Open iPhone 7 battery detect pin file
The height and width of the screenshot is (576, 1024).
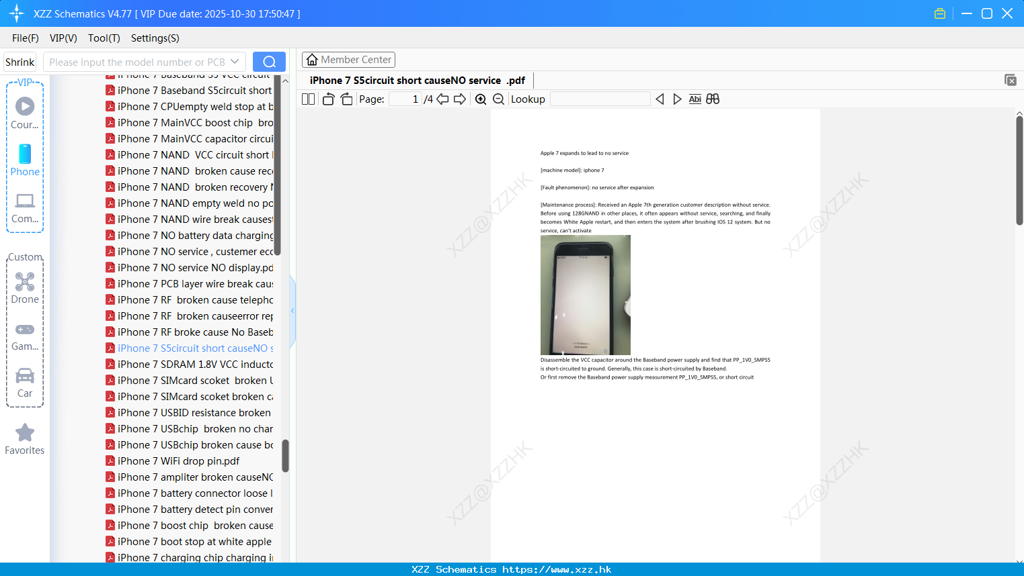pyautogui.click(x=190, y=510)
